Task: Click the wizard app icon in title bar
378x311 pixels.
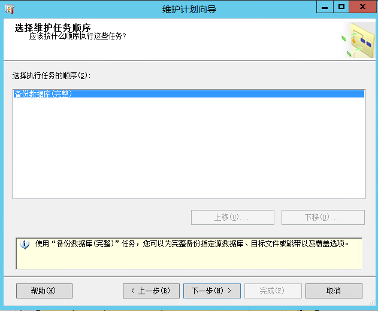Action: coord(9,8)
